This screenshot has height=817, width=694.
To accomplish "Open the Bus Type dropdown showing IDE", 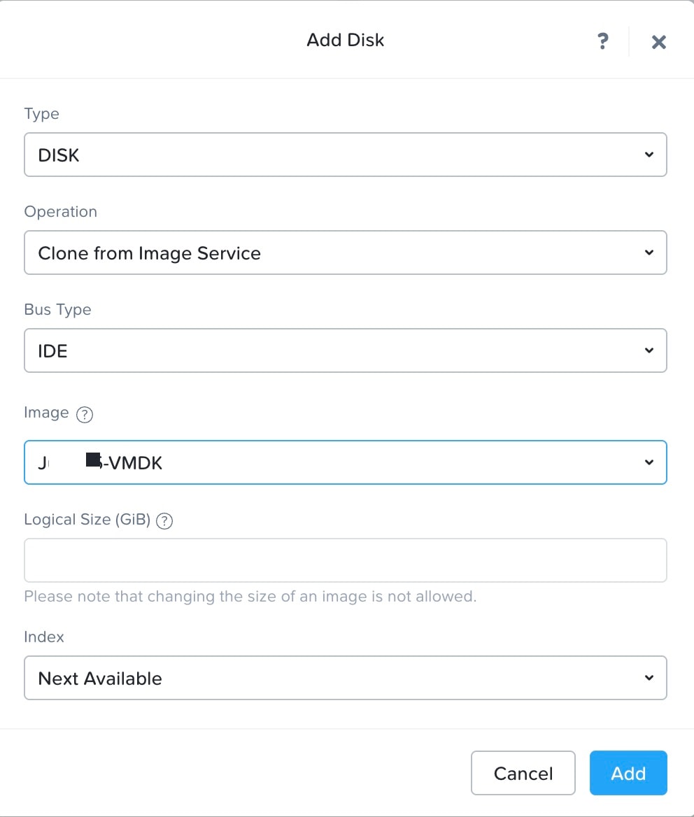I will click(x=346, y=350).
